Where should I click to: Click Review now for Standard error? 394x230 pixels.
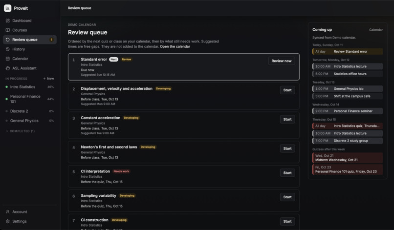282,61
